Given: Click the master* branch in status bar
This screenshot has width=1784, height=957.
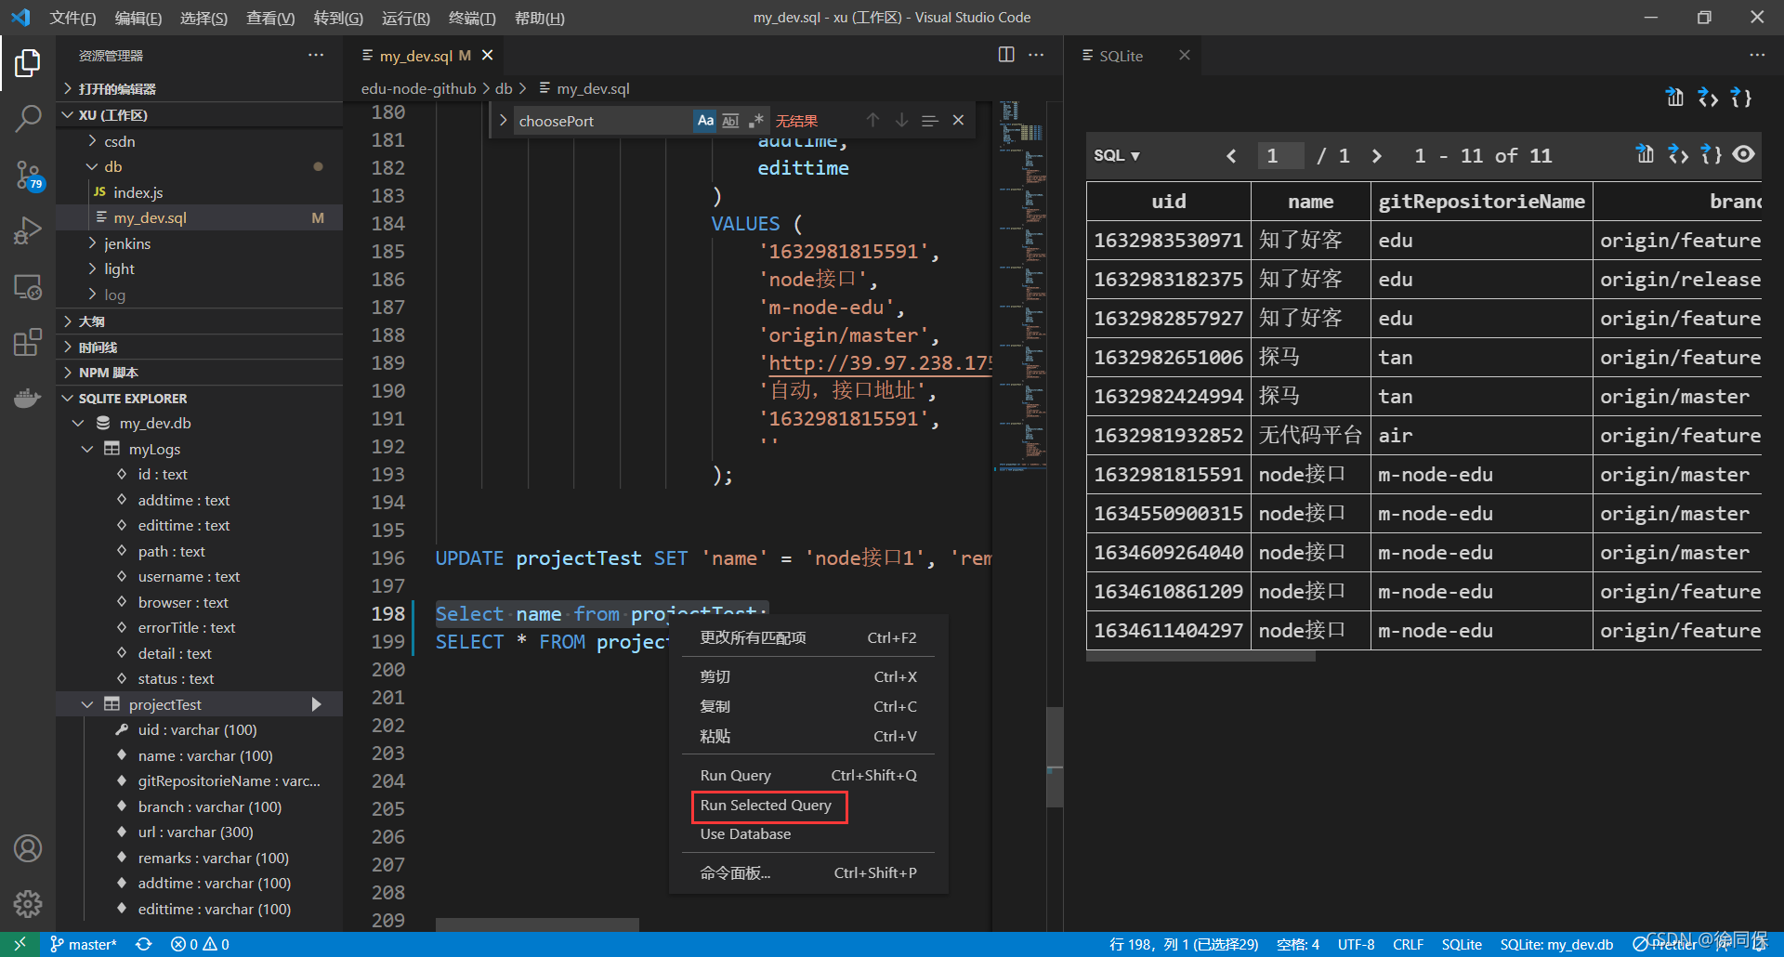Looking at the screenshot, I should tap(84, 944).
